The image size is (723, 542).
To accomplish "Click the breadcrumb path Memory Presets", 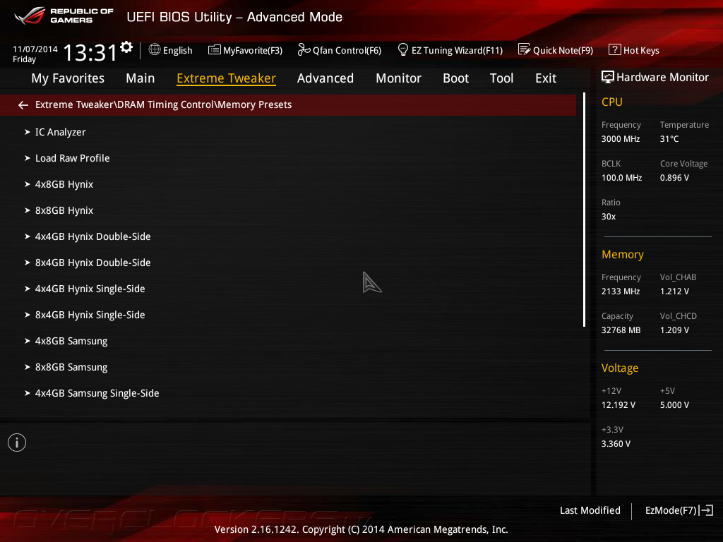I will [x=254, y=104].
